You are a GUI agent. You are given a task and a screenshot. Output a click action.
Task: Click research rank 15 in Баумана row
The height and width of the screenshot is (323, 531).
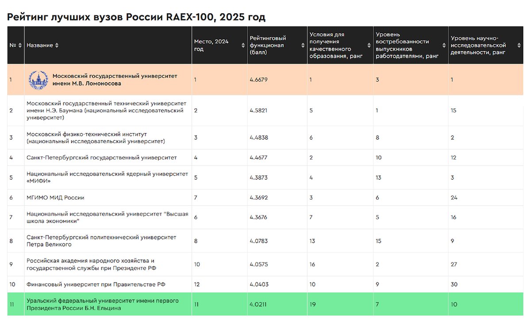[454, 110]
